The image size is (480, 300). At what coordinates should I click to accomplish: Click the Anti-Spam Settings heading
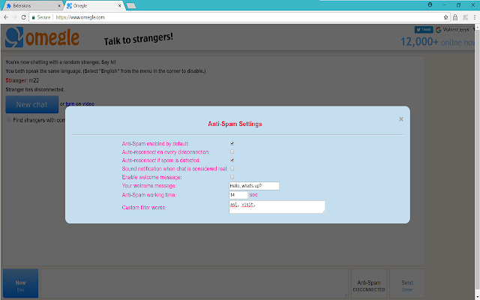pos(235,124)
